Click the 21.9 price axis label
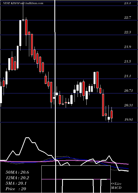Image resolution: width=138 pixels, height=193 pixels. [128, 47]
